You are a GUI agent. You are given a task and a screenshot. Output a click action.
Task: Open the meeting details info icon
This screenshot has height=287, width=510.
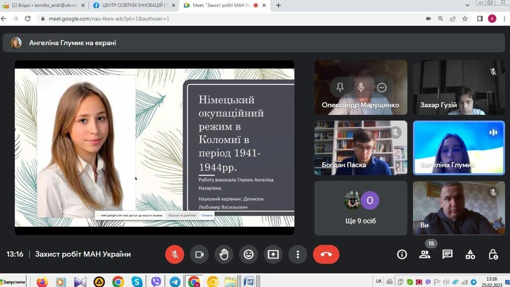401,255
